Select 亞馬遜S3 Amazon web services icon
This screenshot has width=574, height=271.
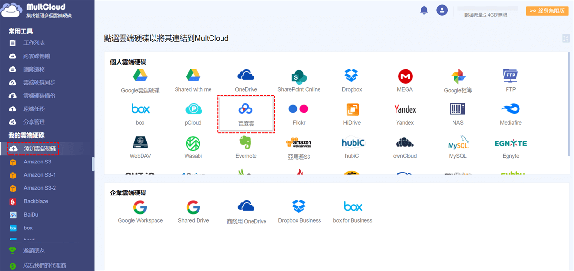pyautogui.click(x=299, y=143)
